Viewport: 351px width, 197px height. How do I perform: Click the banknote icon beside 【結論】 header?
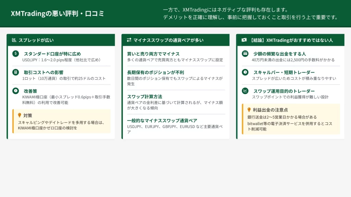[x=244, y=40]
